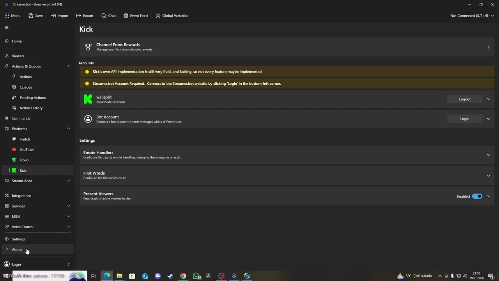
Task: Open Chat bubble icon in toolbar
Action: tap(104, 16)
